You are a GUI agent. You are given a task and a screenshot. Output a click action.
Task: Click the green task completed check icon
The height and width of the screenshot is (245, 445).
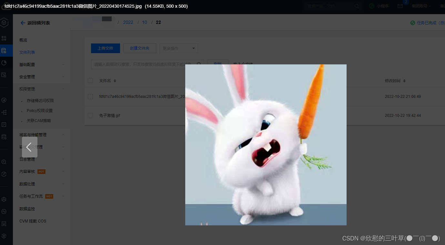(x=412, y=23)
